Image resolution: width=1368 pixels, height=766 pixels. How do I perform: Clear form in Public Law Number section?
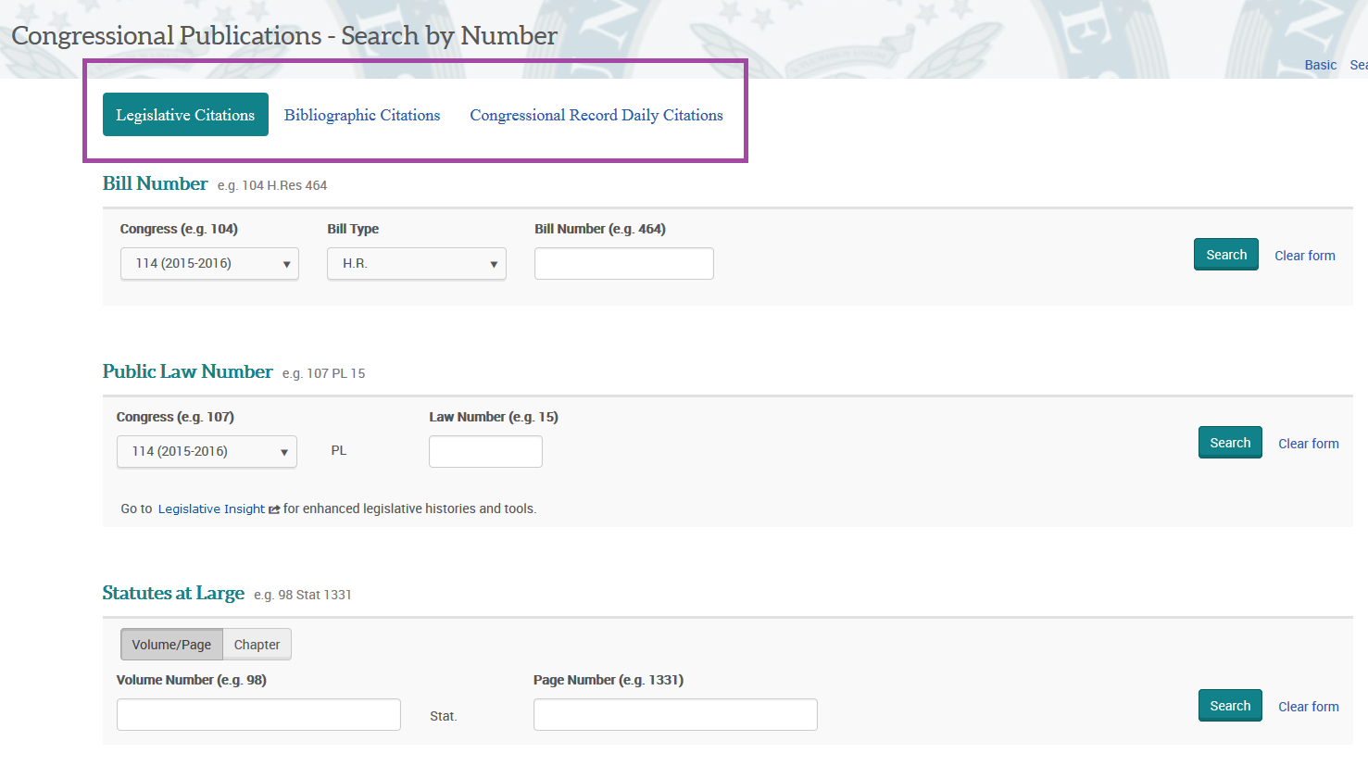(x=1309, y=444)
